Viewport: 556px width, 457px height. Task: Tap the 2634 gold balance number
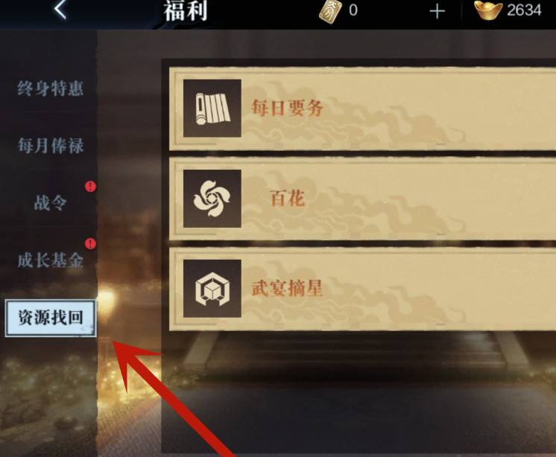click(524, 10)
